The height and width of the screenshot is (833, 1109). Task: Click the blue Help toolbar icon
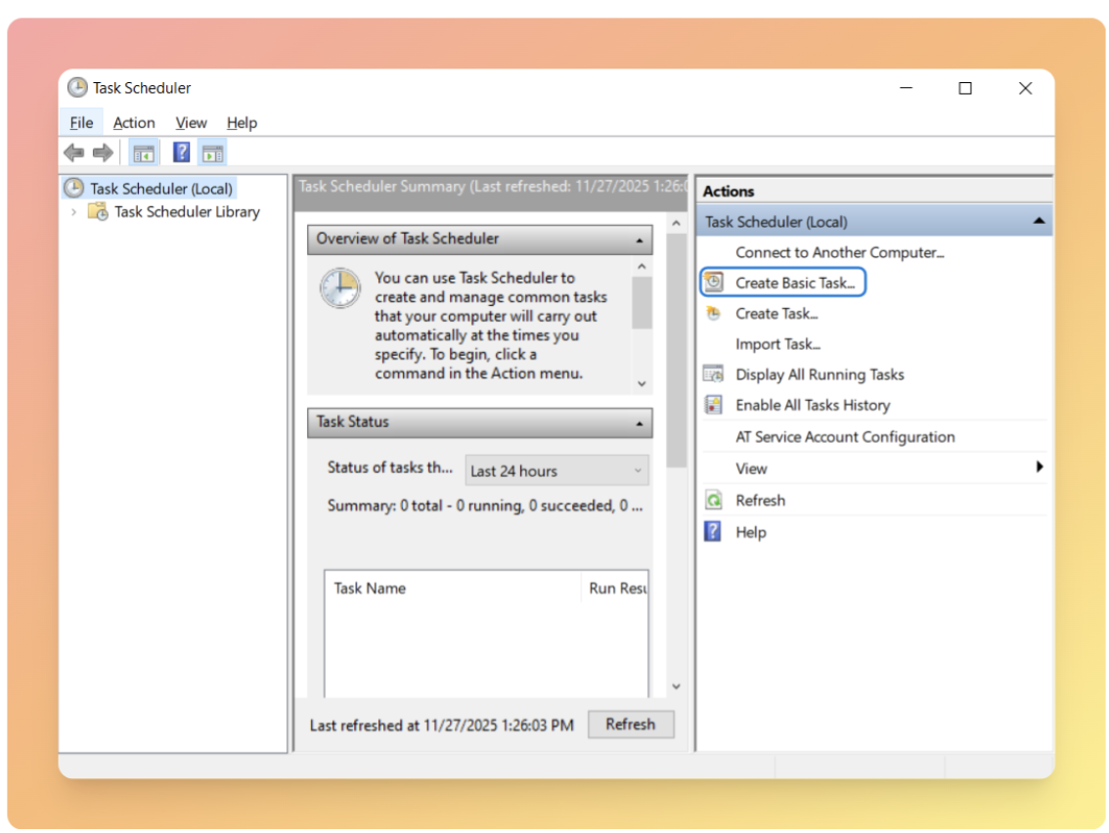181,153
